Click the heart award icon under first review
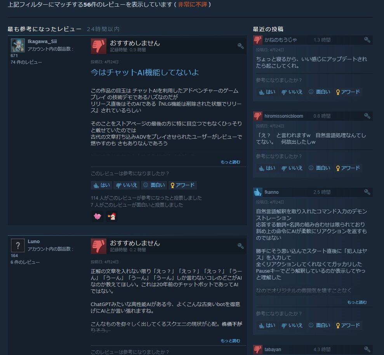 point(97,216)
